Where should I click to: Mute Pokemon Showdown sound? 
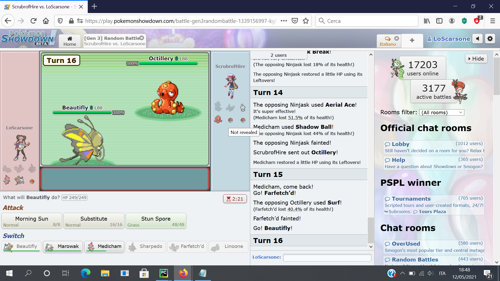pos(478,39)
